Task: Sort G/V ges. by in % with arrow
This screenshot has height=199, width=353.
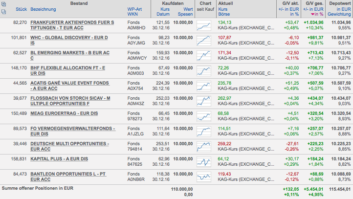Action: click(317, 14)
